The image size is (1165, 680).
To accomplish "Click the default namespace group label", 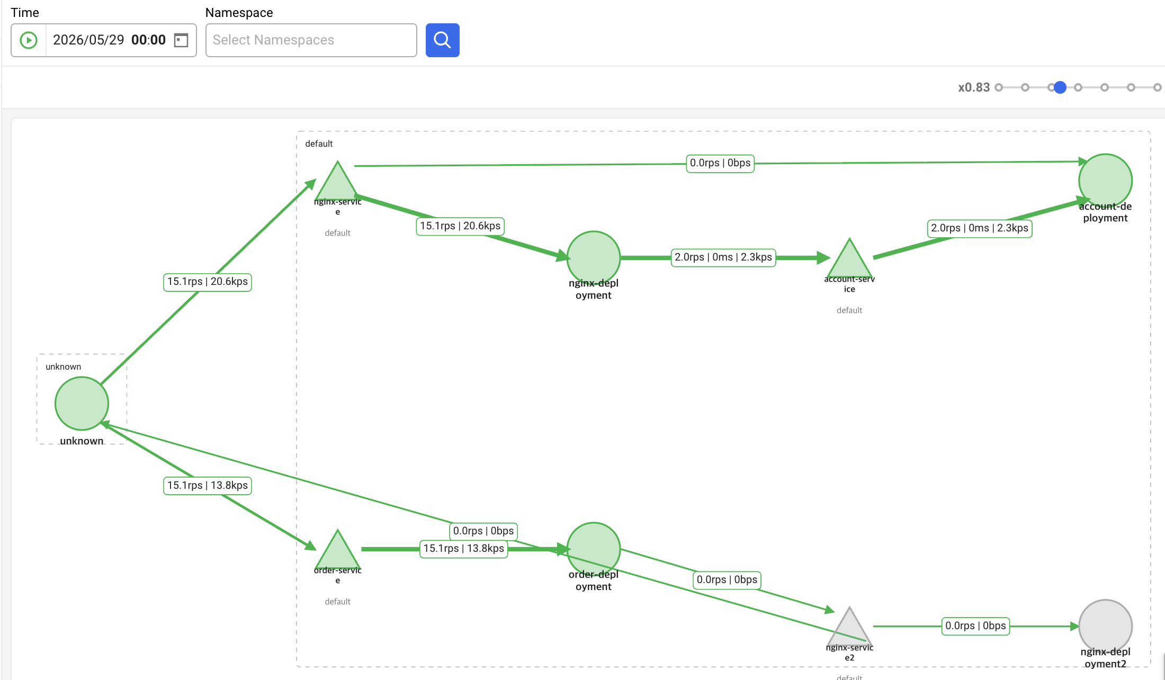I will 319,144.
